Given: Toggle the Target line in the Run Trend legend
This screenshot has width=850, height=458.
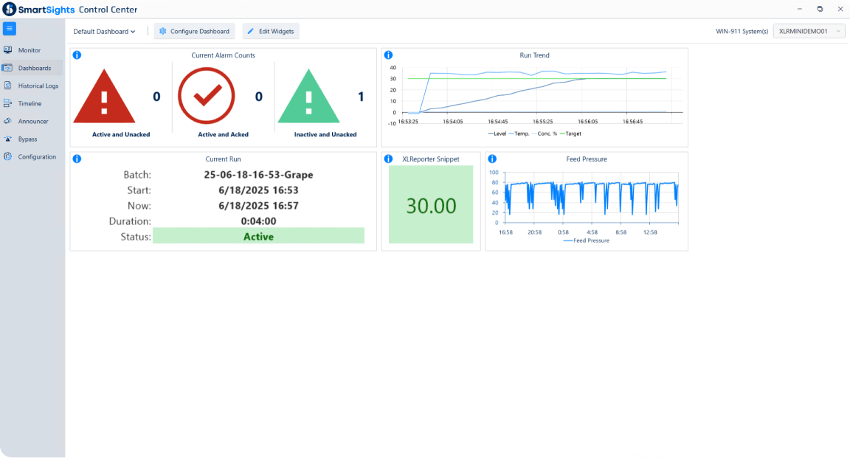Looking at the screenshot, I should tap(573, 133).
